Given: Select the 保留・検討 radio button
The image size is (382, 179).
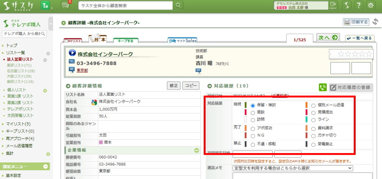Looking at the screenshot, I should click(253, 105).
